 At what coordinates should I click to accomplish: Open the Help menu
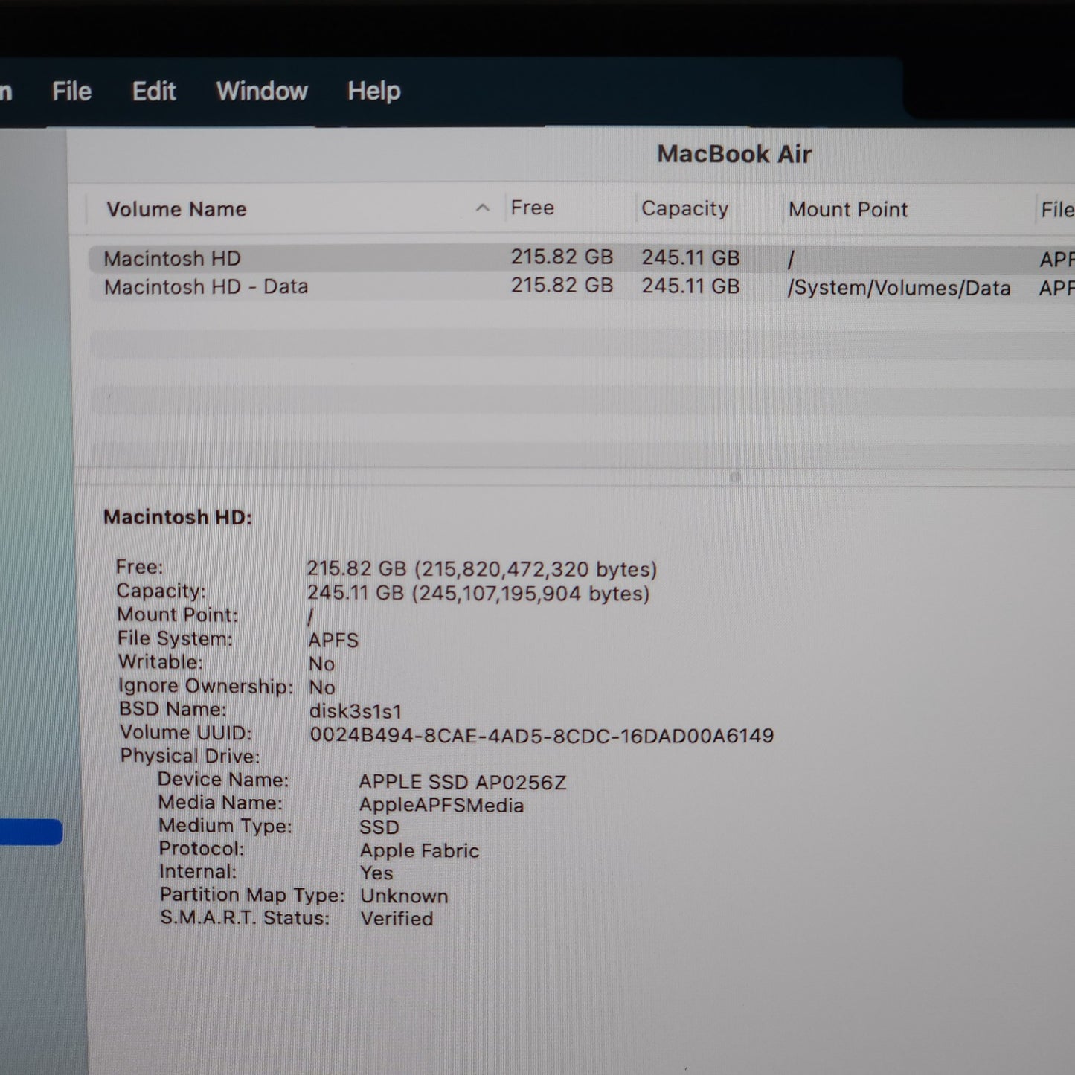372,90
